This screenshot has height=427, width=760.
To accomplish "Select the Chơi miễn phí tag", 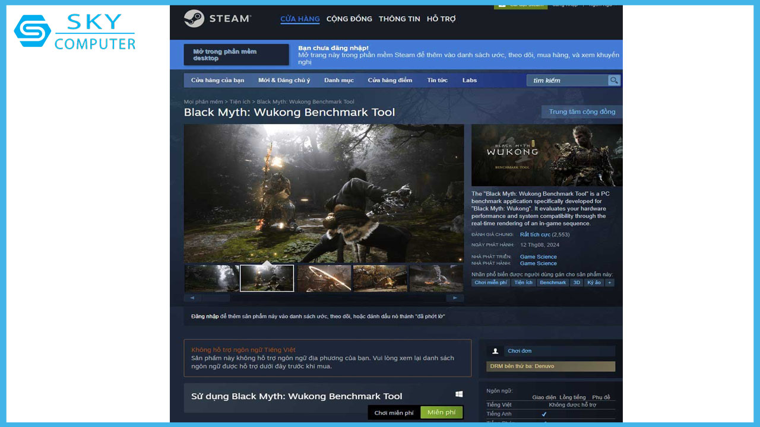I will (491, 283).
